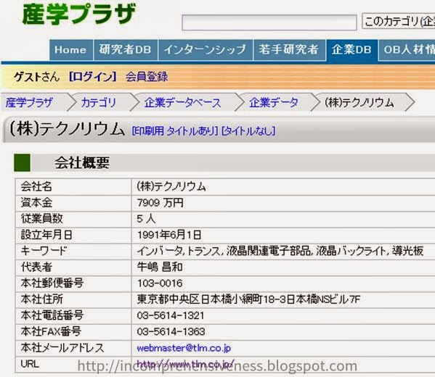Open the インターンシップ tab

click(206, 50)
